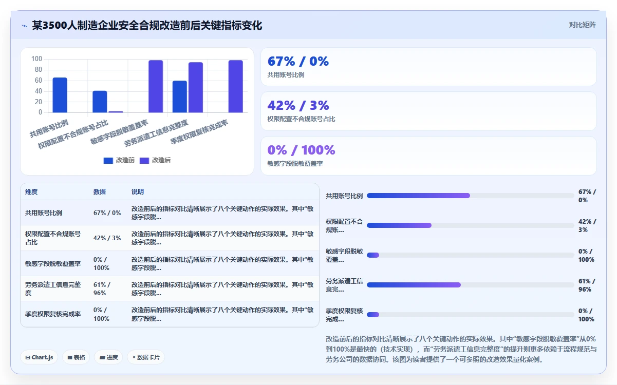Click the blue pulse icon beside the title
The height and width of the screenshot is (385, 617).
click(x=25, y=26)
